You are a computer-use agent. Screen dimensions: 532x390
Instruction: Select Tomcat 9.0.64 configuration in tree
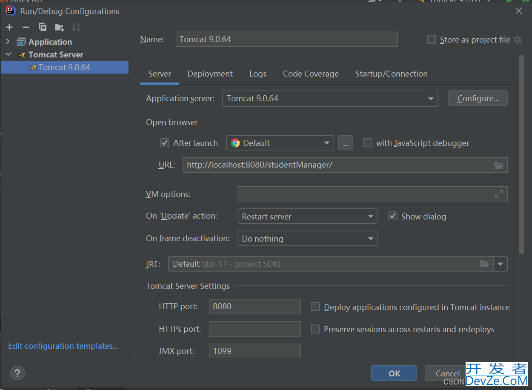click(64, 67)
